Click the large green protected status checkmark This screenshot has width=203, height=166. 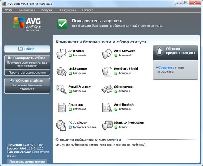[x=62, y=24]
